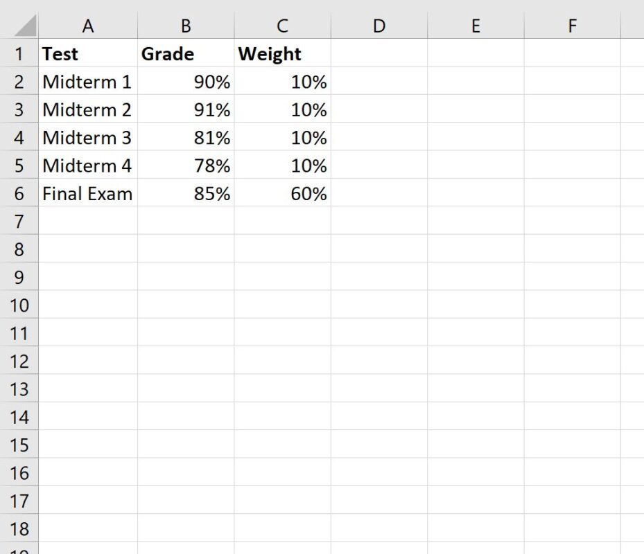Viewport: 644px width, 554px height.
Task: Click the 60% weight cell
Action: click(282, 193)
